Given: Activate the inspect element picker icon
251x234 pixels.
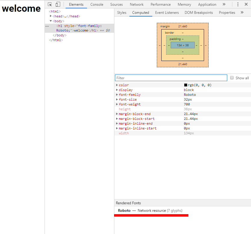Looking at the screenshot, I should [x=49, y=5].
